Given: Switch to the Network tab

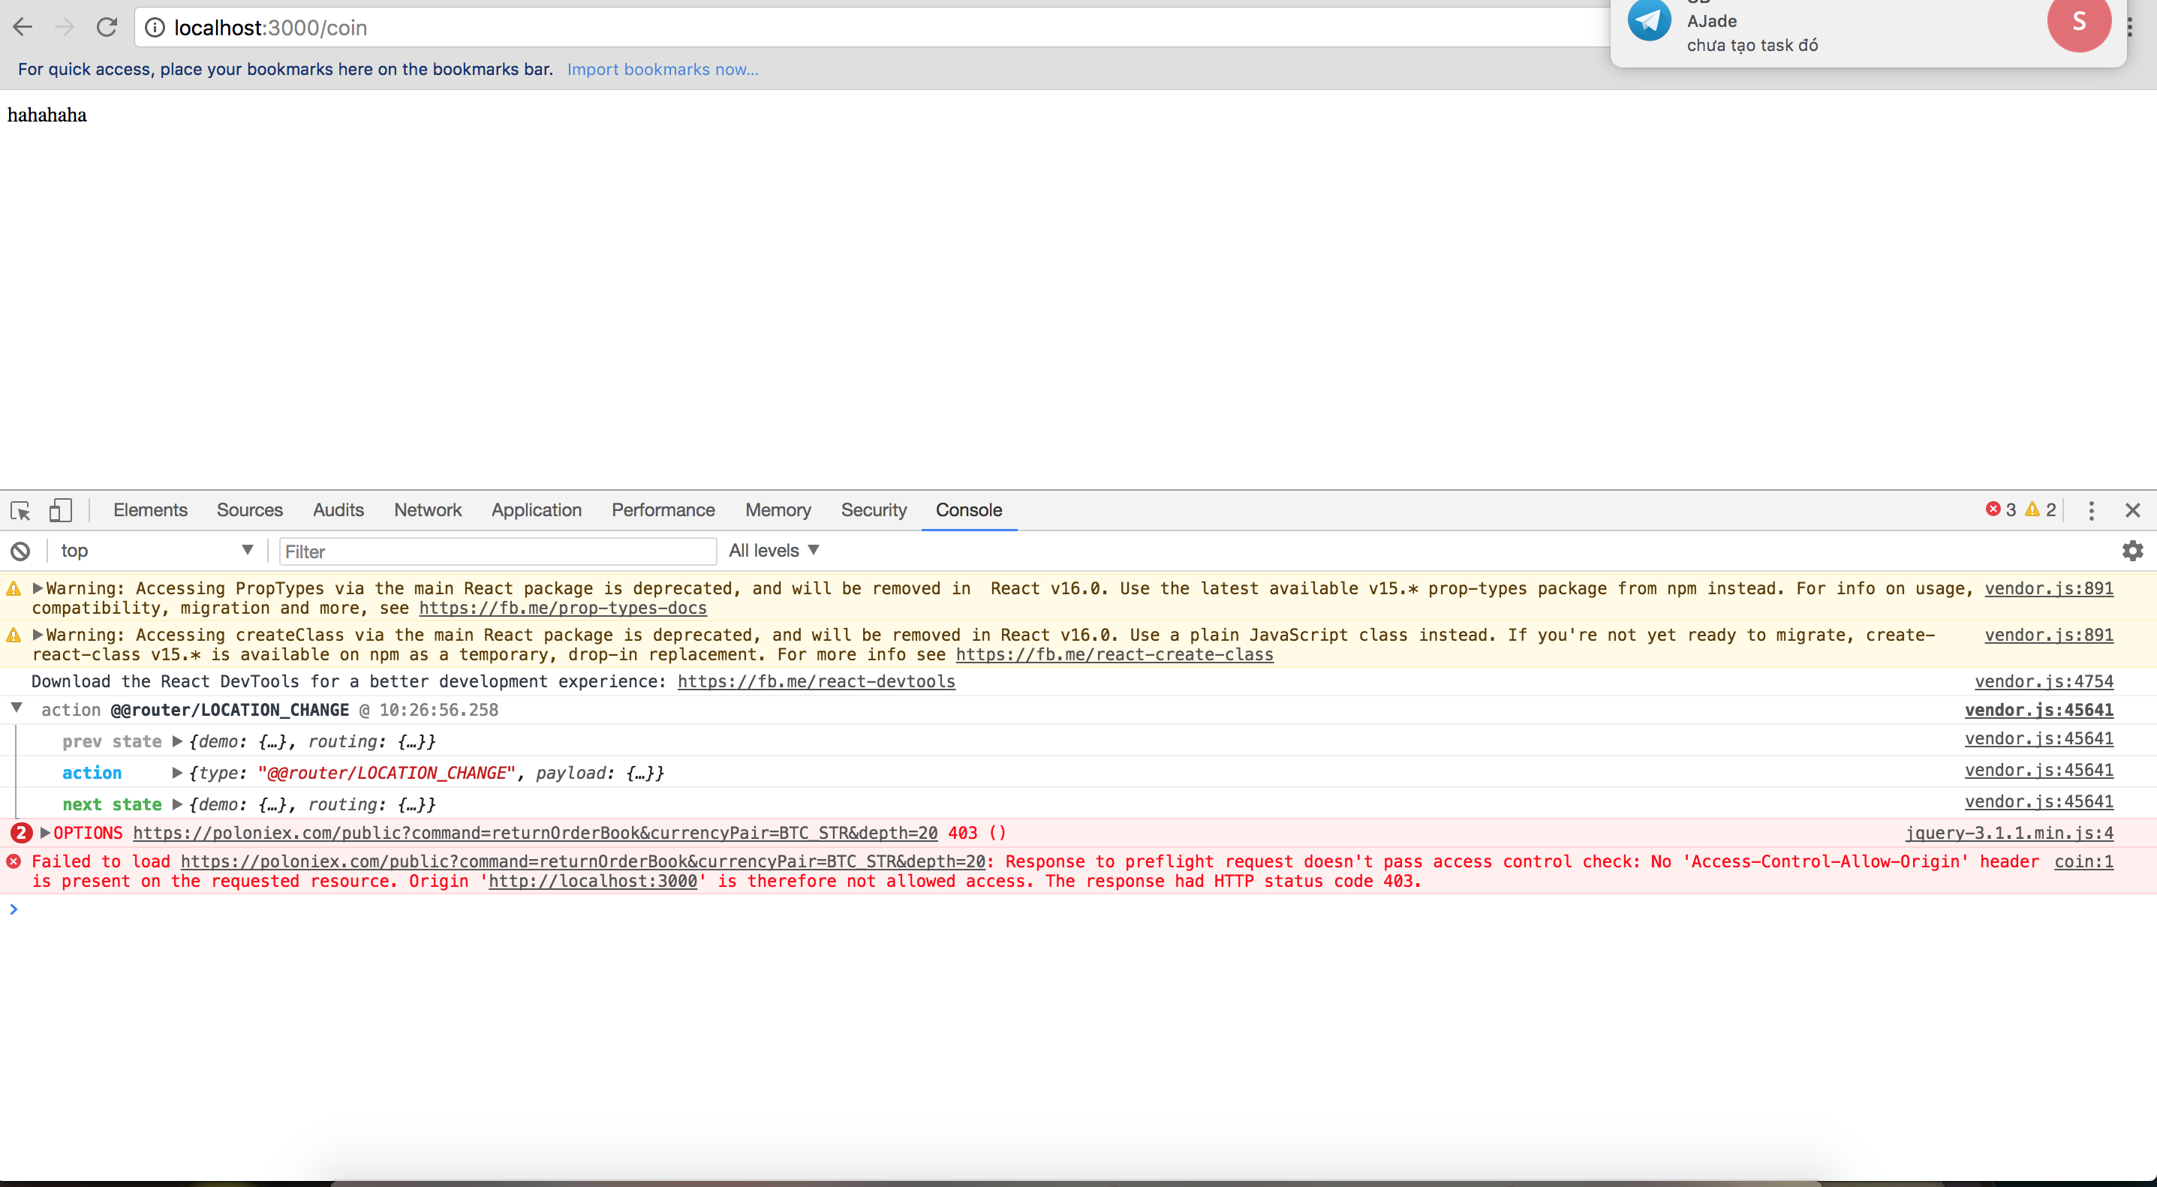Looking at the screenshot, I should (428, 509).
